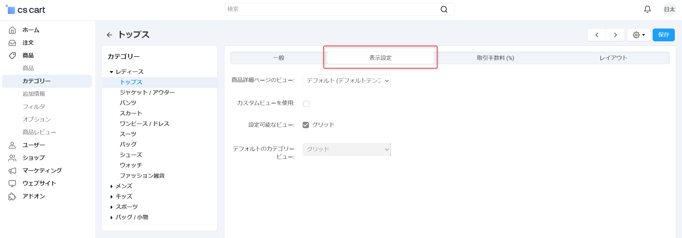This screenshot has width=682, height=238.
Task: Go to the previous category arrow
Action: click(597, 35)
